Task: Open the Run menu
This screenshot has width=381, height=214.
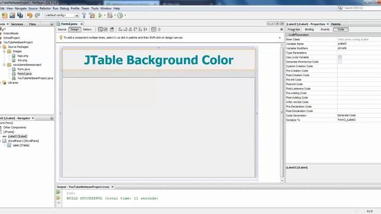Action: (x=55, y=8)
